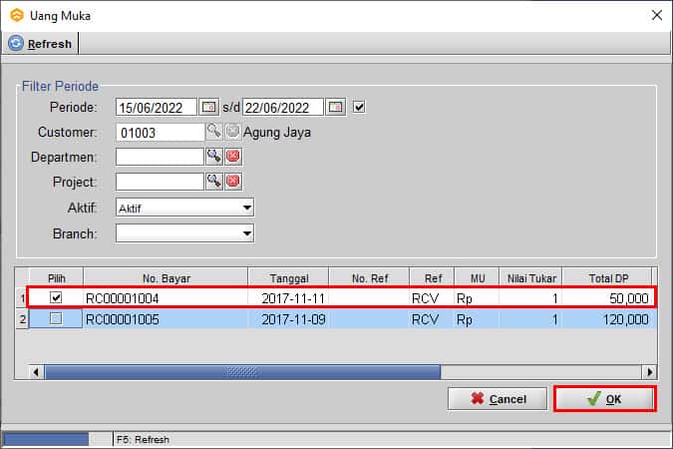Open calendar picker for end date

click(336, 107)
